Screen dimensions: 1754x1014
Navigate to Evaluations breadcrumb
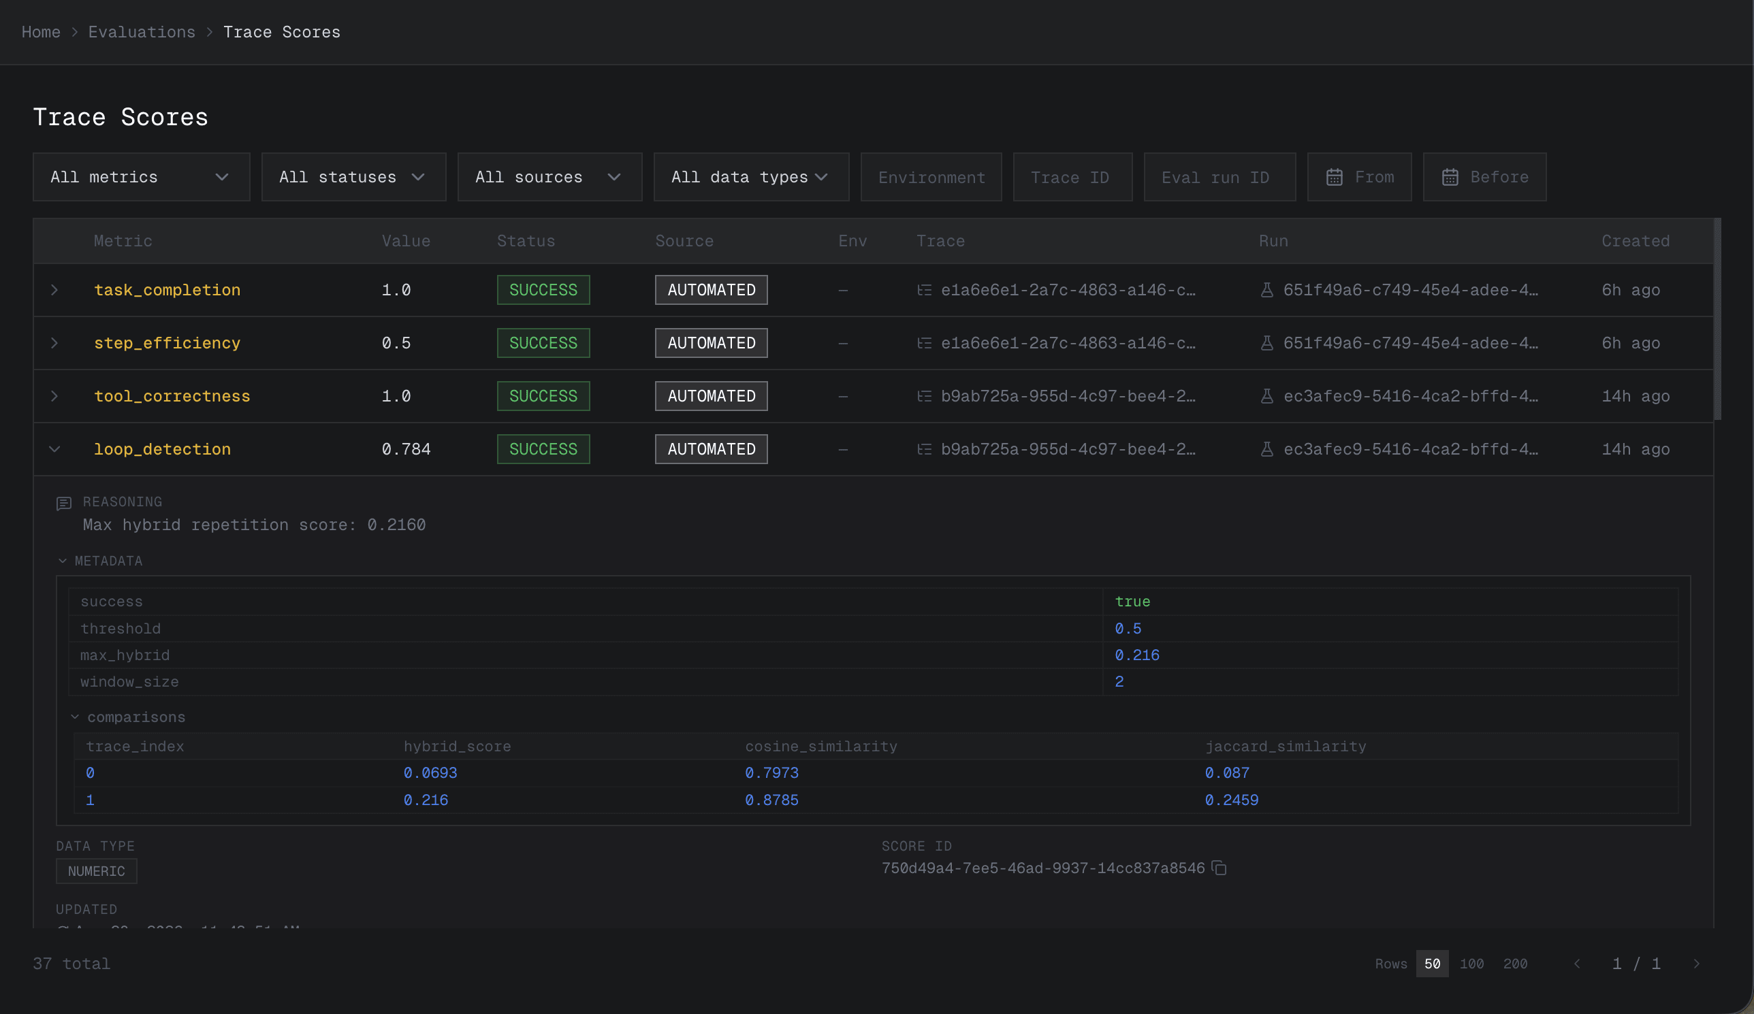pyautogui.click(x=142, y=32)
